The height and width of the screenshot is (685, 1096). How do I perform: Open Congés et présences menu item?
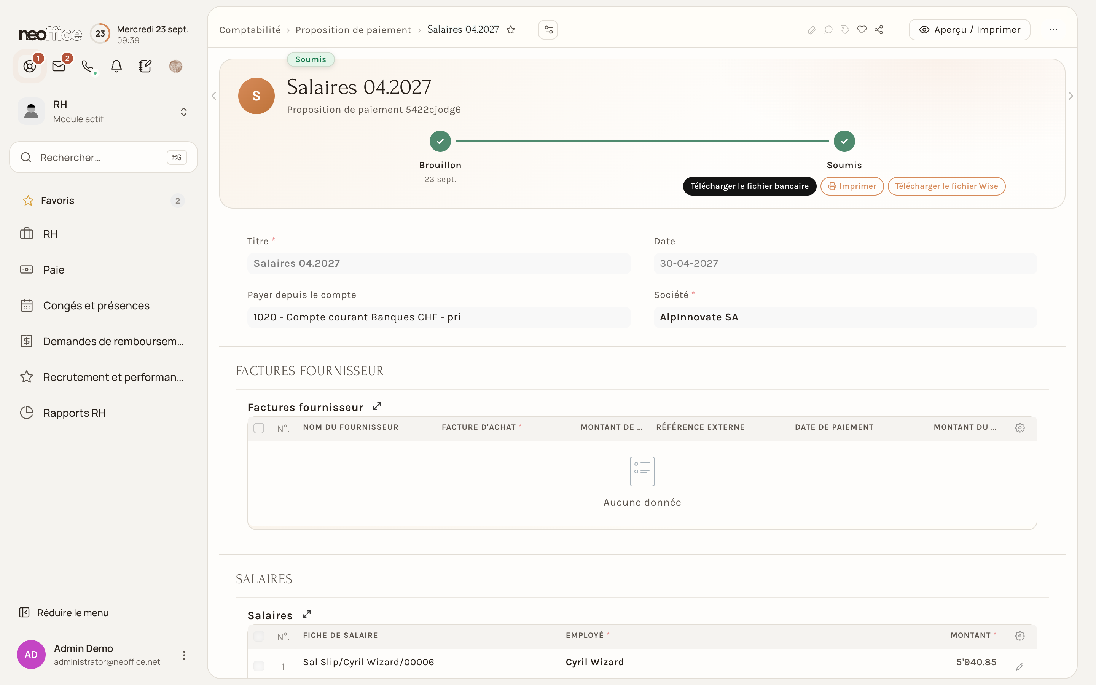click(103, 306)
